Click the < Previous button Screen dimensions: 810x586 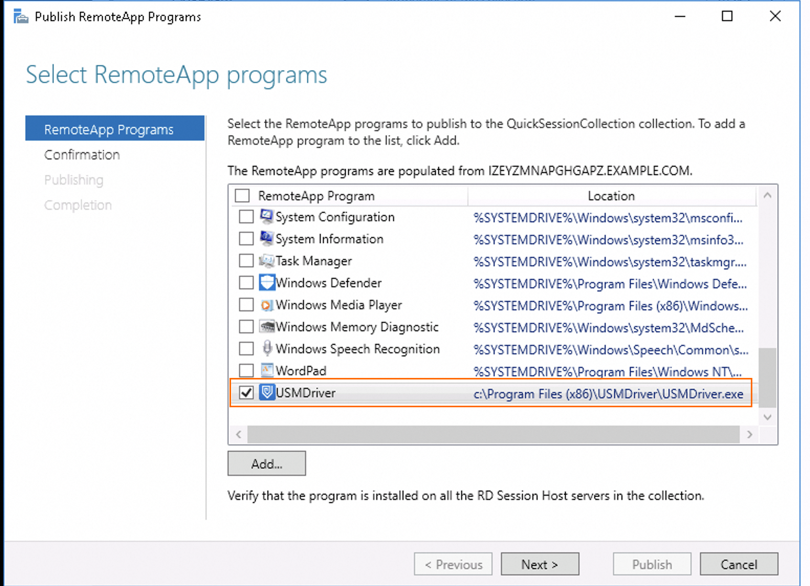pos(453,564)
